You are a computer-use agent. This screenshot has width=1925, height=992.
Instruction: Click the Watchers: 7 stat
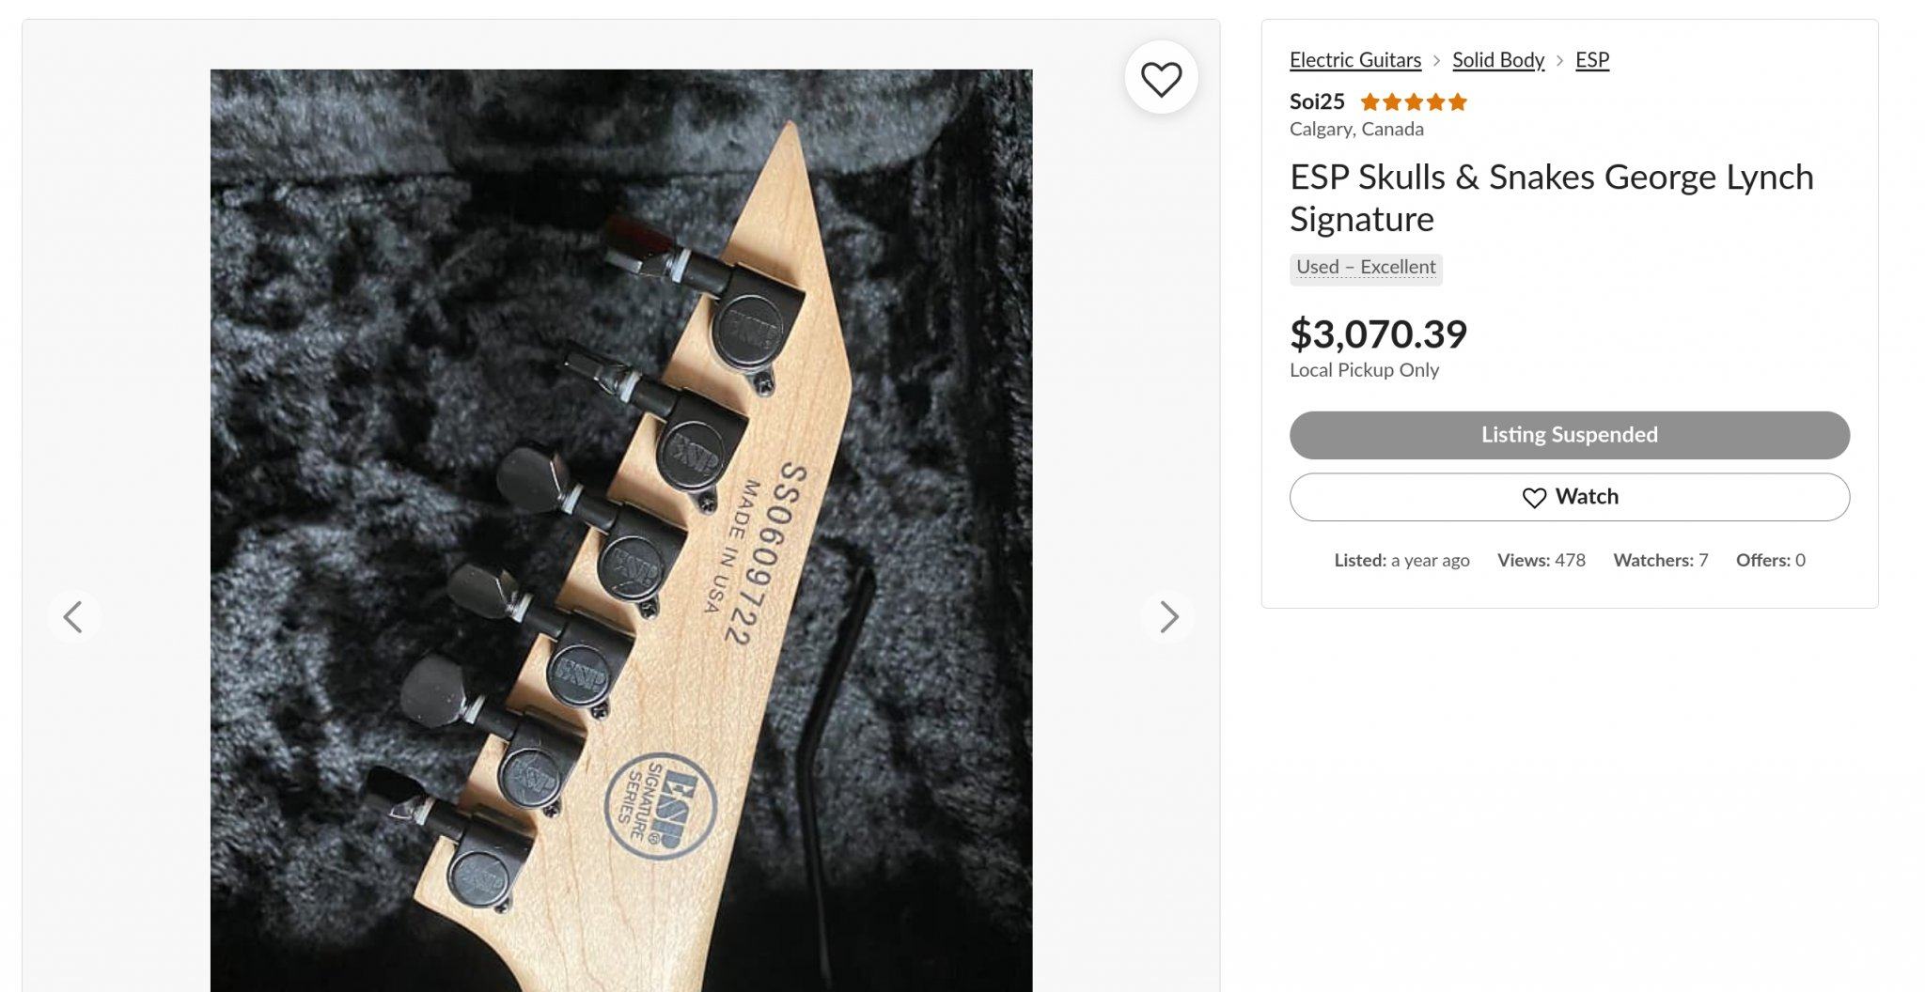pos(1660,561)
